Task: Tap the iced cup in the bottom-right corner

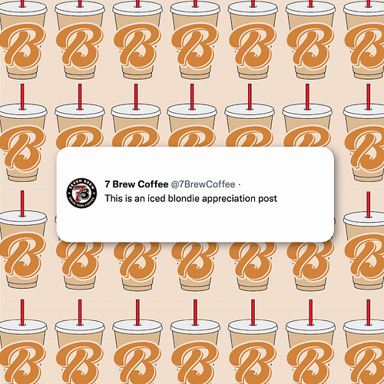Action: [363, 342]
